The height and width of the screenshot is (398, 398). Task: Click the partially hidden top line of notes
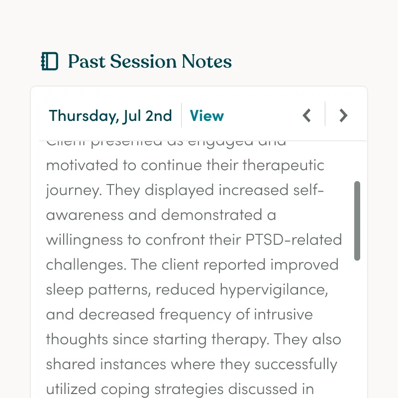point(166,143)
